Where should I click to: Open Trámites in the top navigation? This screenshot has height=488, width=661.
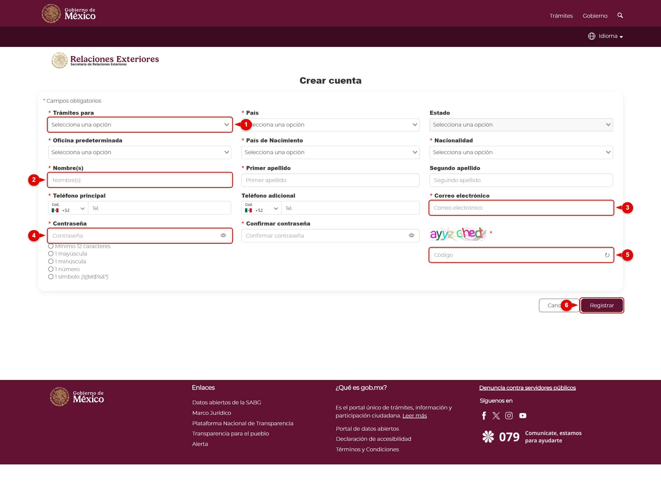point(561,16)
